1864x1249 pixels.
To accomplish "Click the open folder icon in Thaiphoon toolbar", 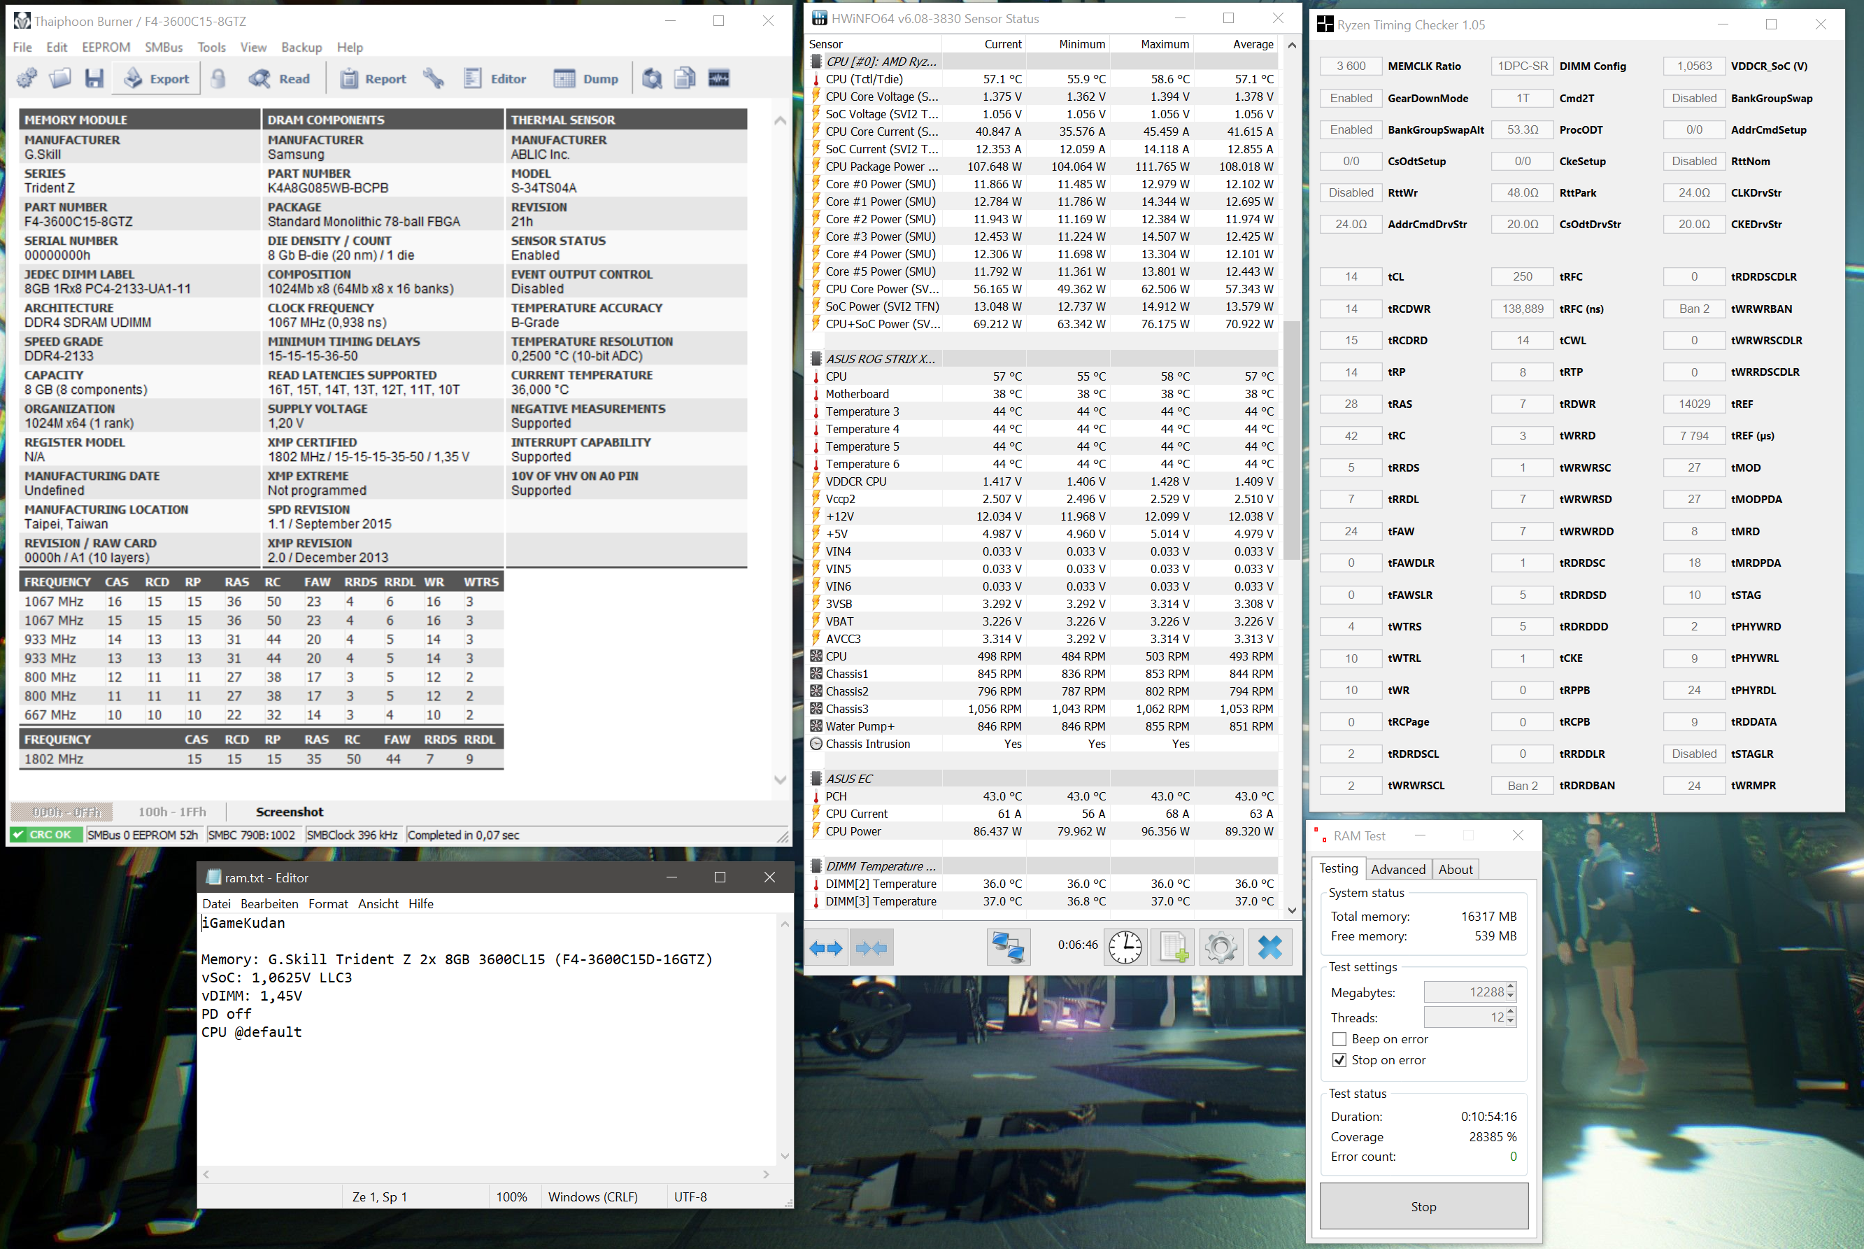I will click(x=61, y=78).
